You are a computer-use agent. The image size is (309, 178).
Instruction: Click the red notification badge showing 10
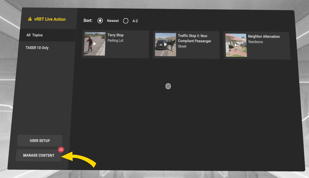(61, 150)
